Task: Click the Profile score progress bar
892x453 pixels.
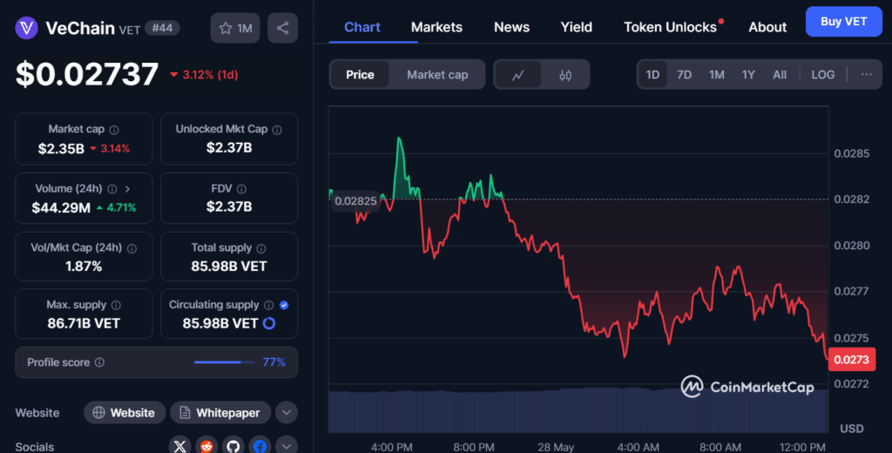Action: click(x=224, y=362)
